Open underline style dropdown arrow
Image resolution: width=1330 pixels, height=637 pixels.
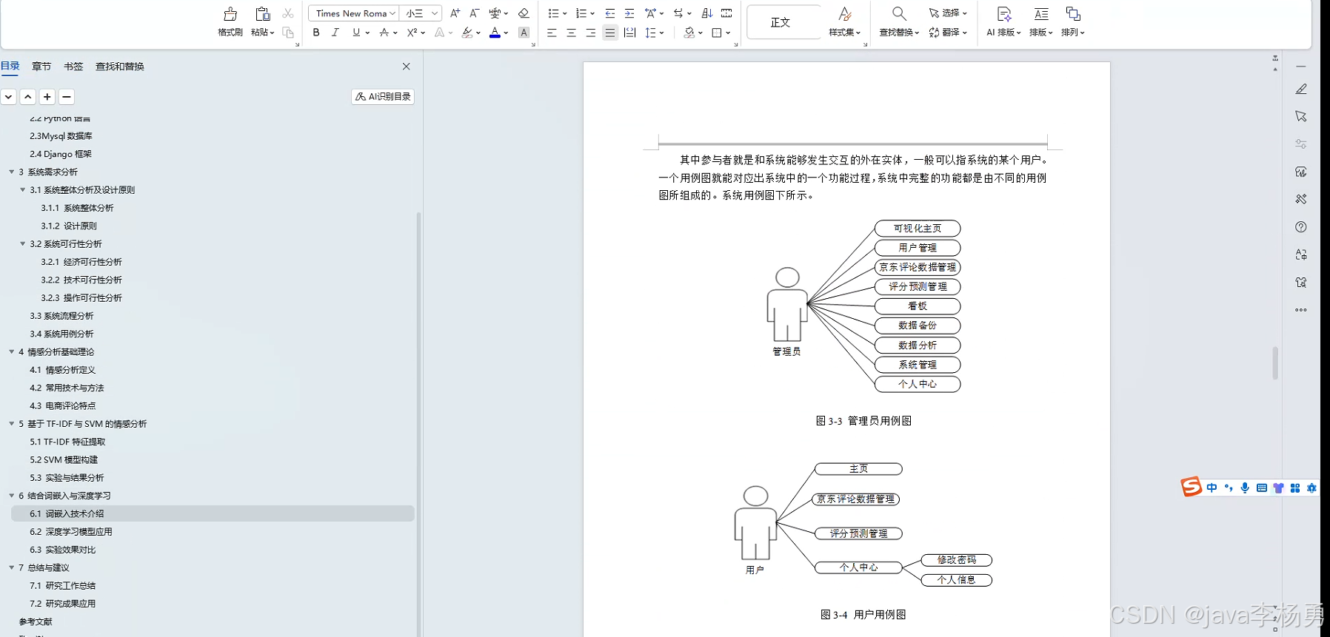(x=367, y=33)
